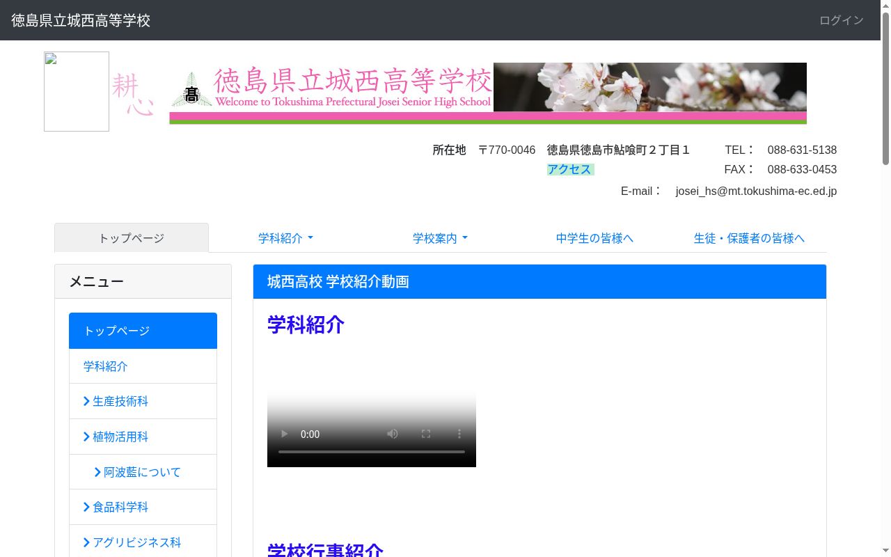This screenshot has width=891, height=557.
Task: Open the アクセス link
Action: tap(569, 169)
